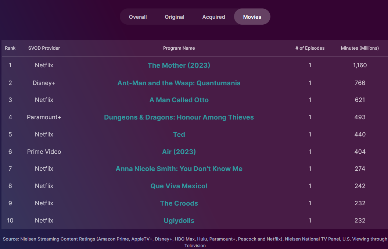Open The Mother (2023) program link
This screenshot has height=249, width=388.
(x=179, y=65)
